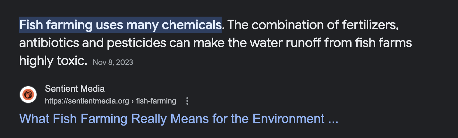Click the Sentient Media site name
458x138 pixels.
tap(75, 88)
